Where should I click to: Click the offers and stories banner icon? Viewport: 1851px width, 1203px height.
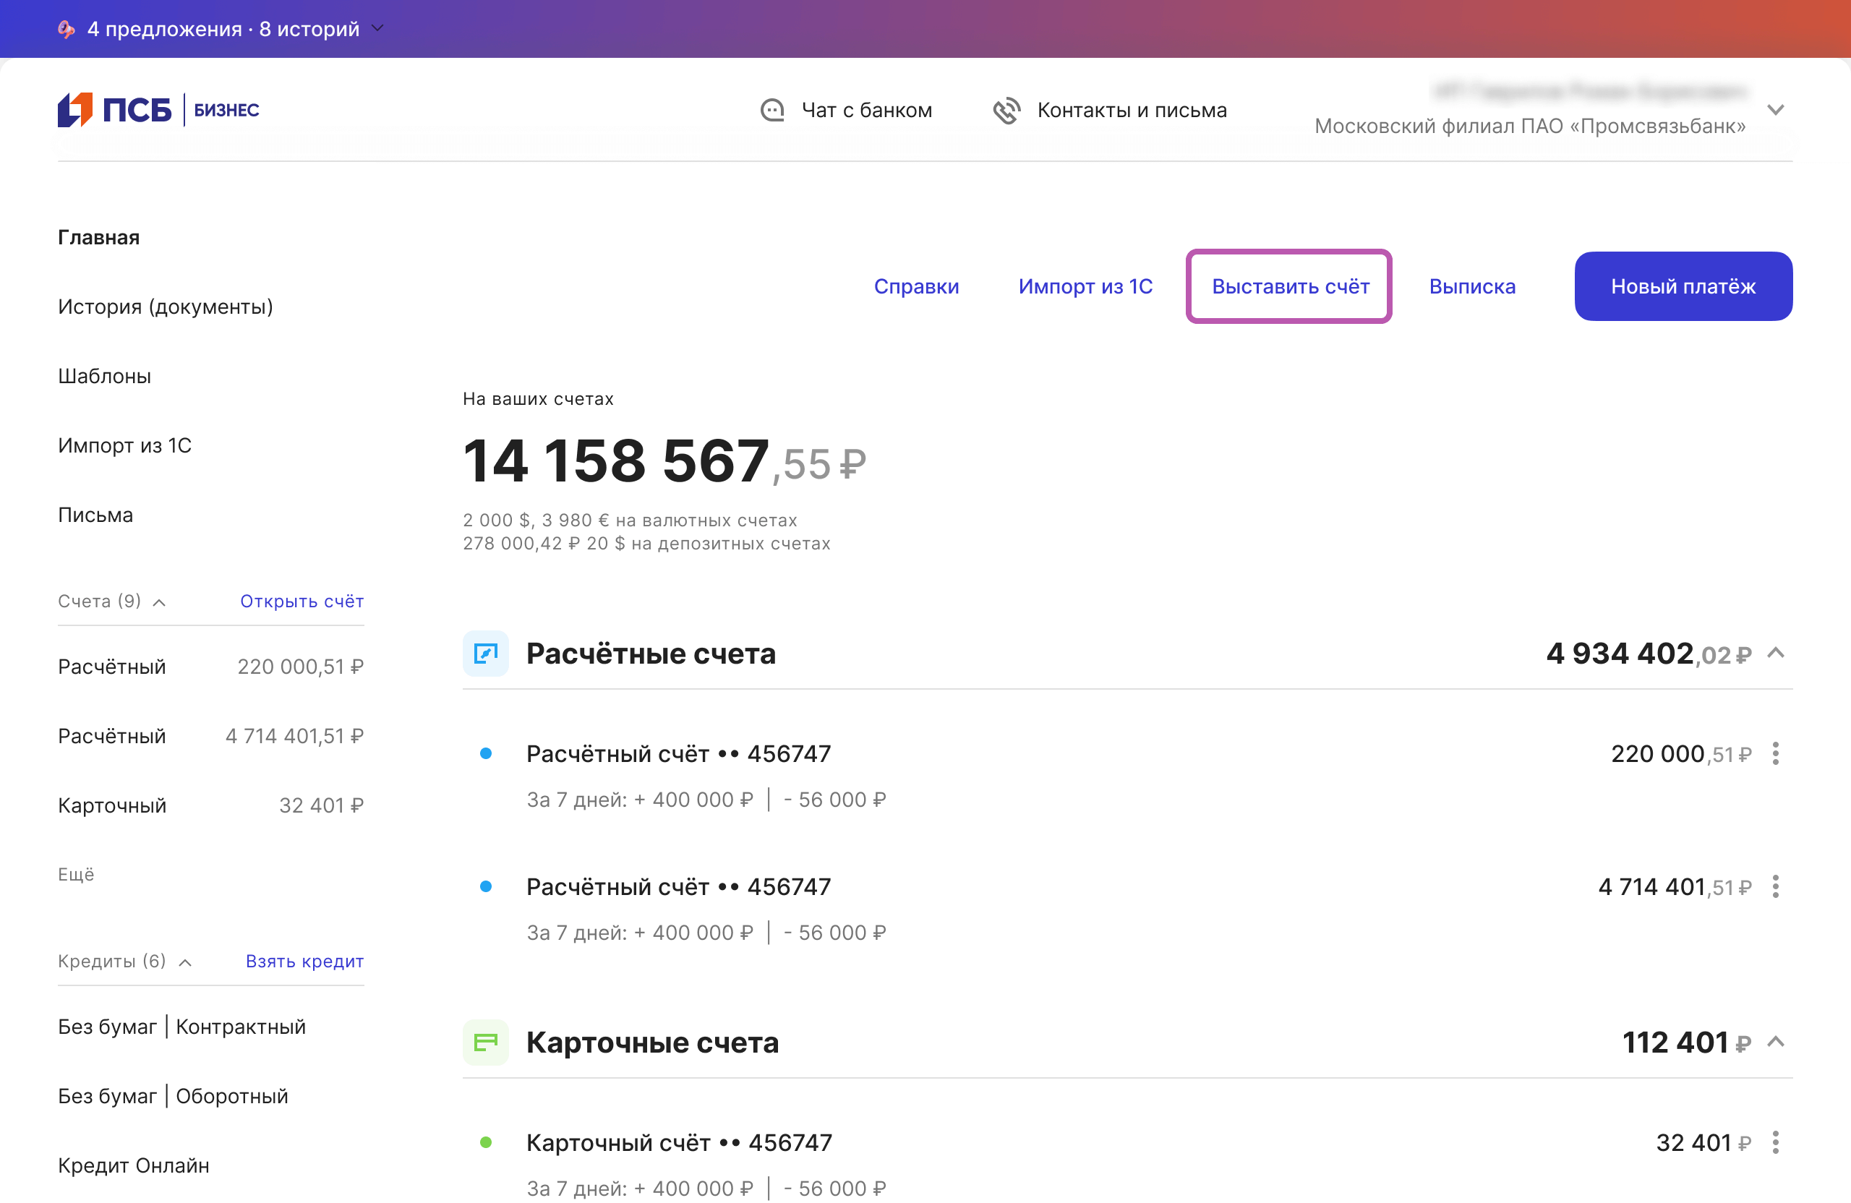click(67, 29)
